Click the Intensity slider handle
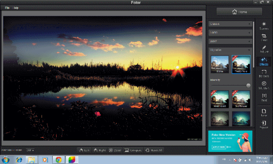This screenshot has width=273, height=164. click(248, 85)
